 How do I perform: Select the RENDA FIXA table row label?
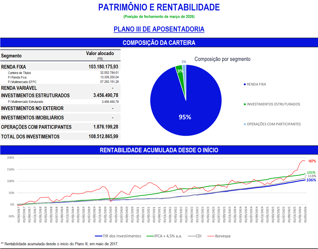coord(14,67)
